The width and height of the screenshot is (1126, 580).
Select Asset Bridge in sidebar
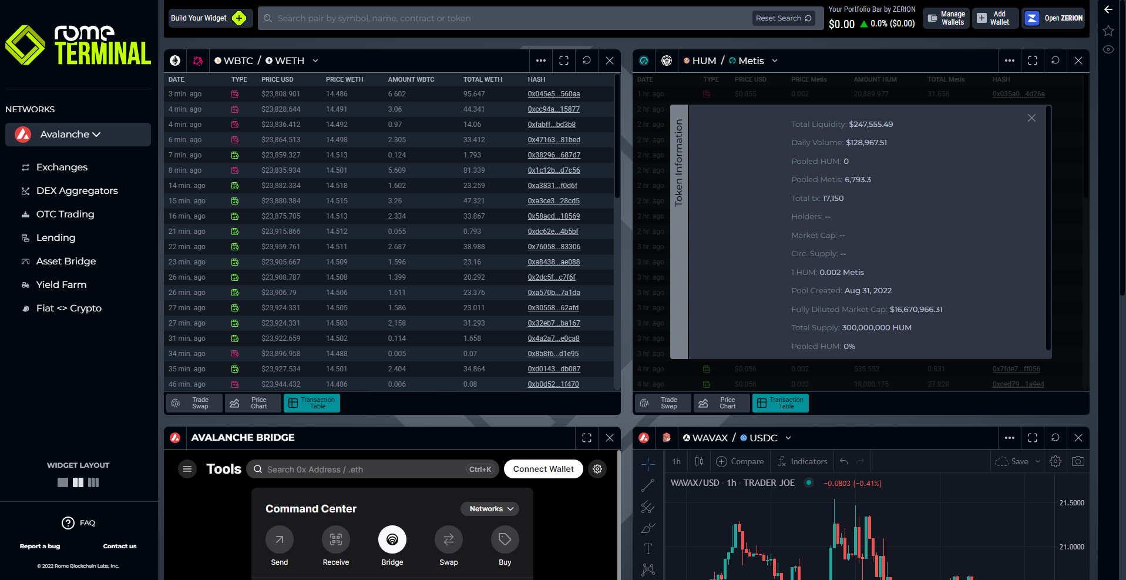[x=58, y=261]
